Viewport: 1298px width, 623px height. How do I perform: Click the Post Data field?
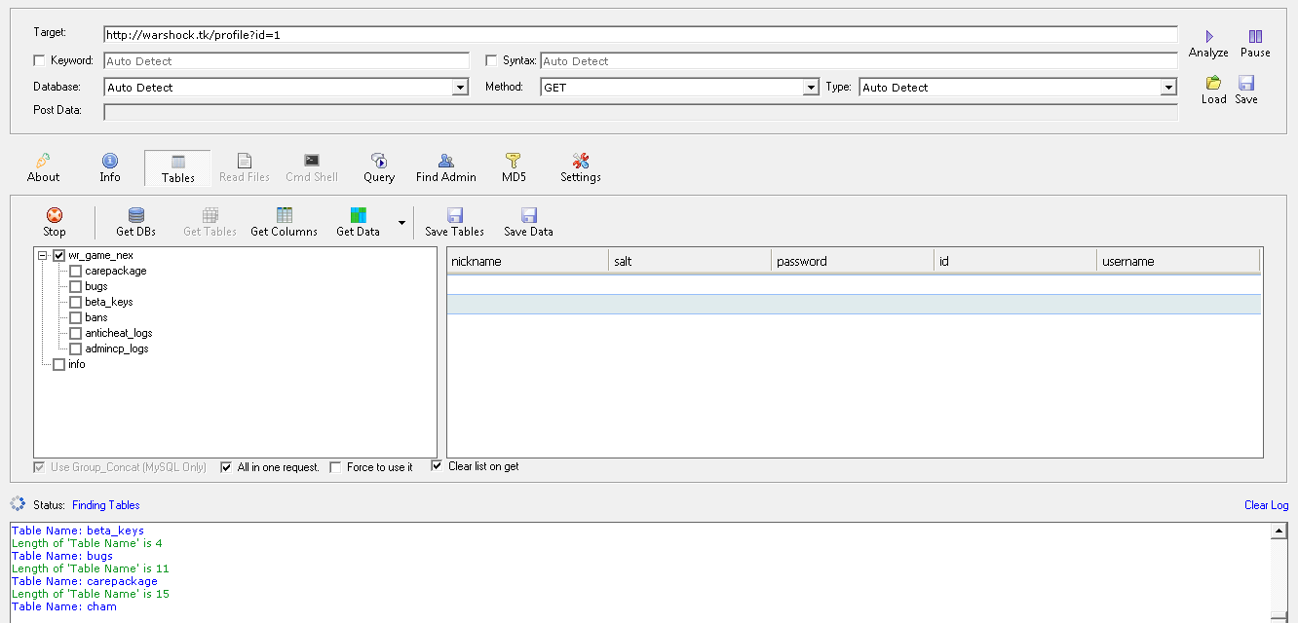click(640, 111)
